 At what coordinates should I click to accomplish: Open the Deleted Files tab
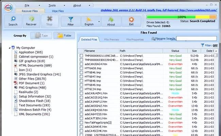tap(89, 39)
